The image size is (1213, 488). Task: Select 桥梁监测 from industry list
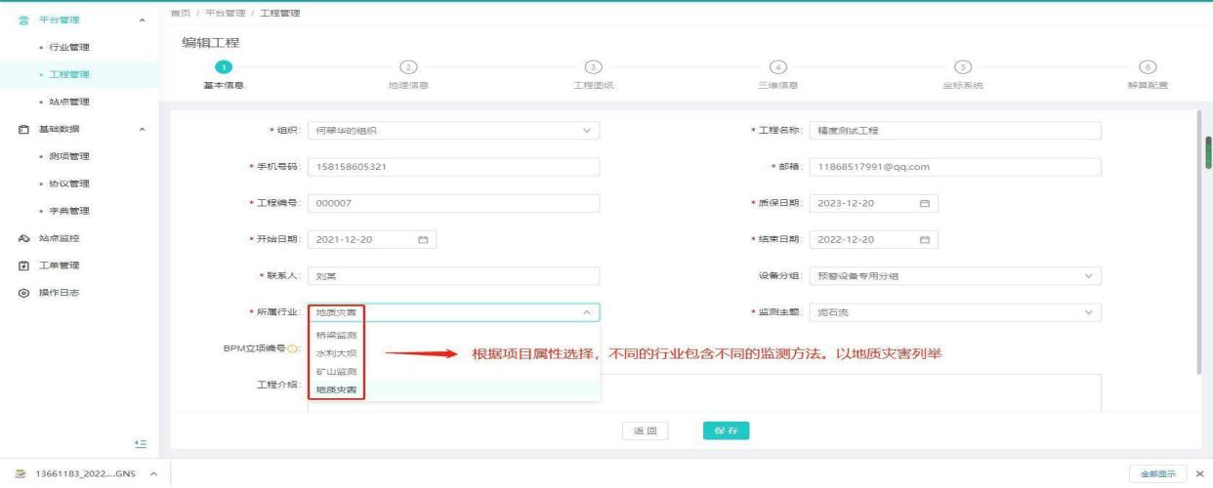tap(336, 335)
